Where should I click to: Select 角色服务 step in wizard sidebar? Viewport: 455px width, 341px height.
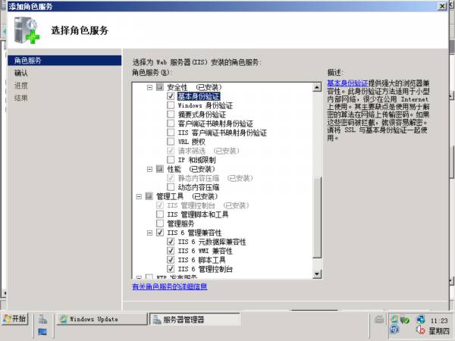(64, 61)
